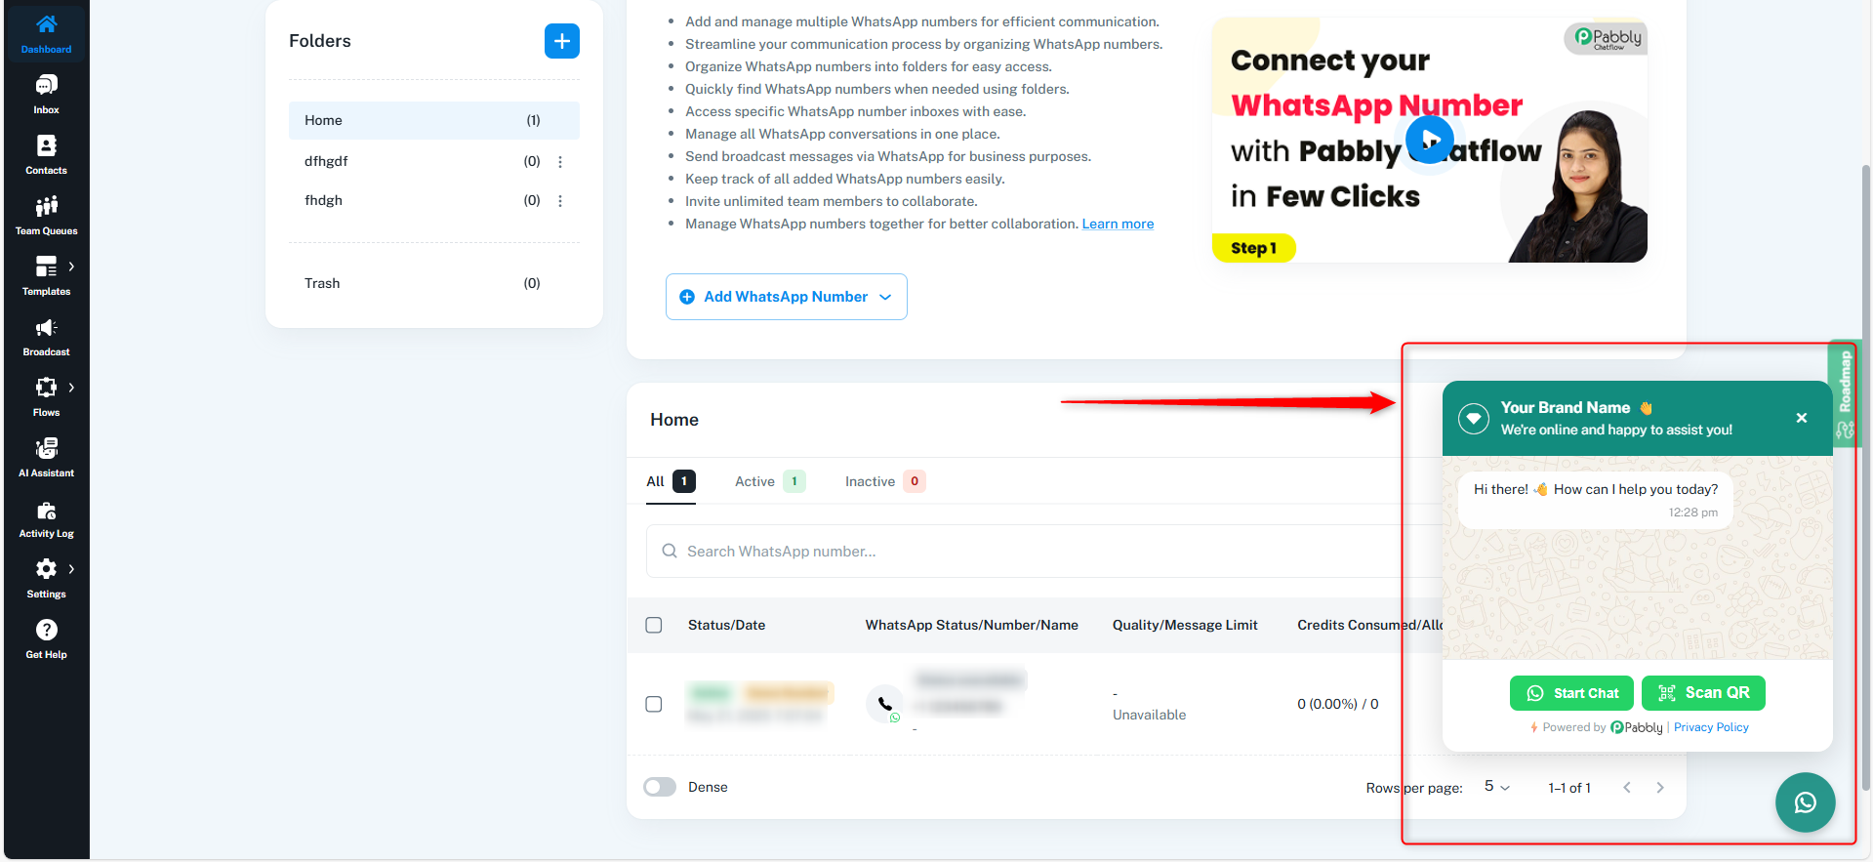Play the Connect your WhatsApp Number video
The height and width of the screenshot is (862, 1873).
1430,140
